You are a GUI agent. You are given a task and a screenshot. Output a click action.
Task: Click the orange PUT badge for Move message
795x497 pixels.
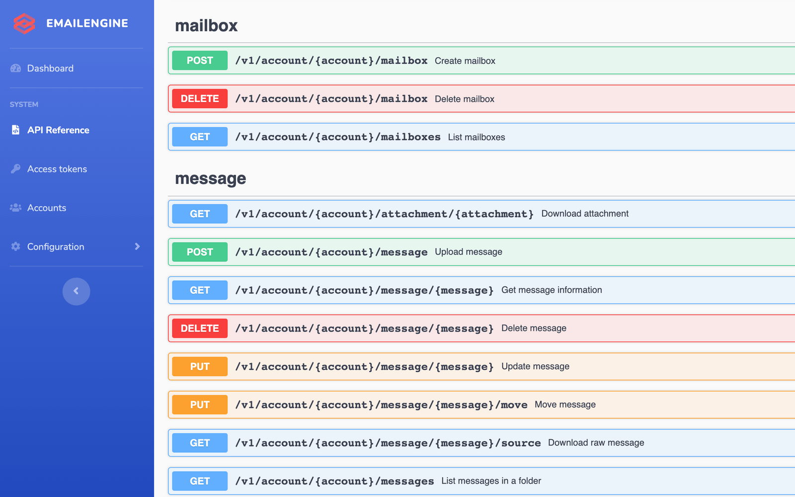point(199,405)
